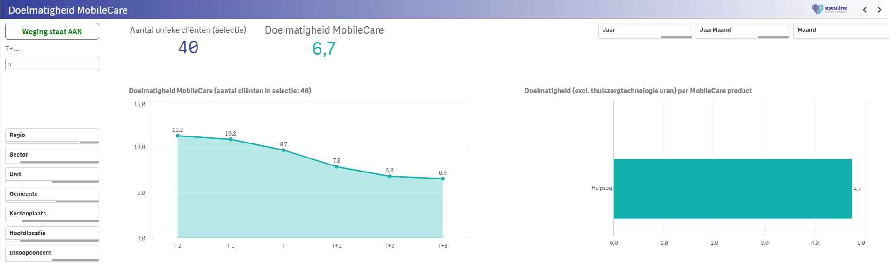Toggle the 'Weging staat AAN' button
889x265 pixels.
pyautogui.click(x=52, y=31)
